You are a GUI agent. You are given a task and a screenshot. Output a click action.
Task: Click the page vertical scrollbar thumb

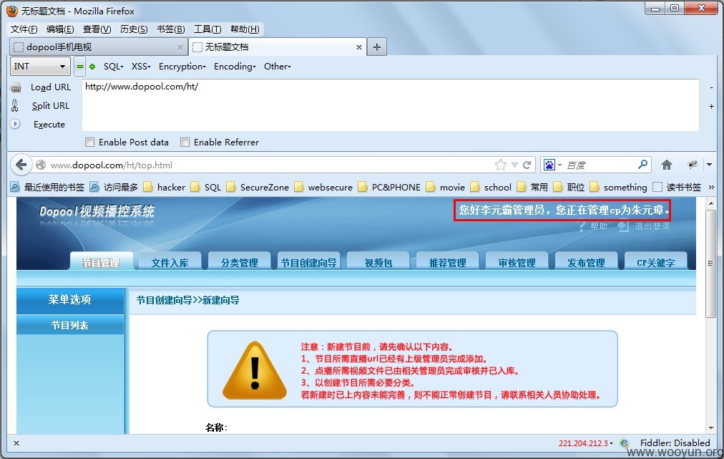coord(710,264)
